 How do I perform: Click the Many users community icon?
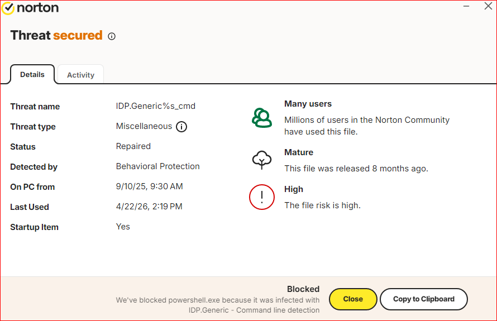pyautogui.click(x=262, y=118)
